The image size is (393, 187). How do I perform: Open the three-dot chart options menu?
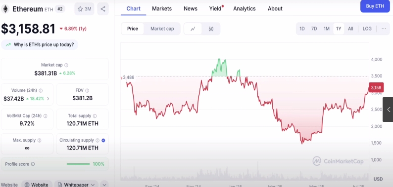click(x=384, y=29)
